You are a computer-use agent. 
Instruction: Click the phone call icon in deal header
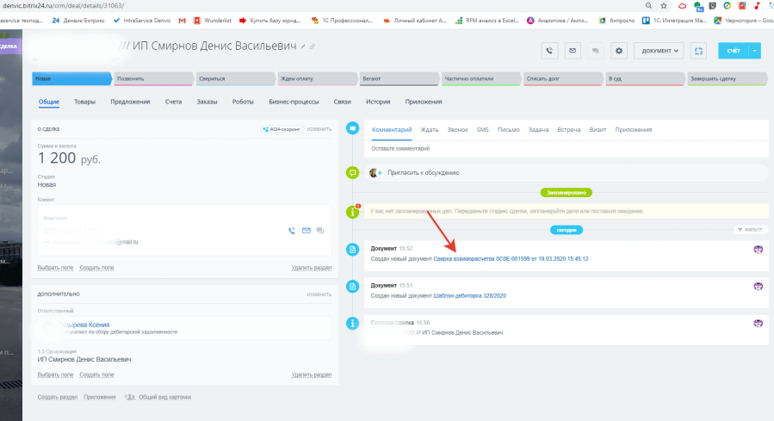[550, 51]
